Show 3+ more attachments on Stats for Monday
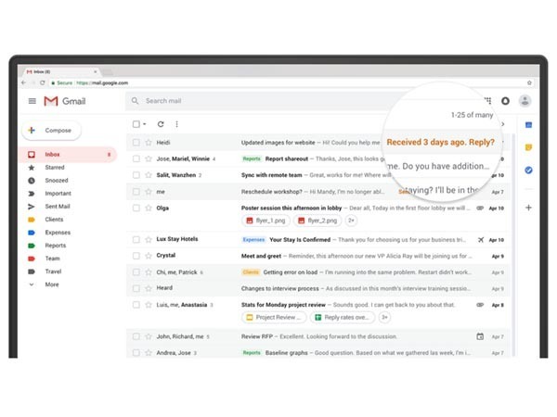The height and width of the screenshot is (417, 557). tap(384, 317)
